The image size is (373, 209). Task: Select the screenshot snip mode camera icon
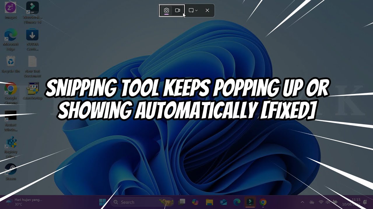tap(166, 10)
